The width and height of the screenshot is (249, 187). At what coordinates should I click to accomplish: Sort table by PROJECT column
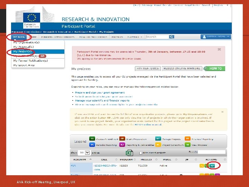pos(156,160)
